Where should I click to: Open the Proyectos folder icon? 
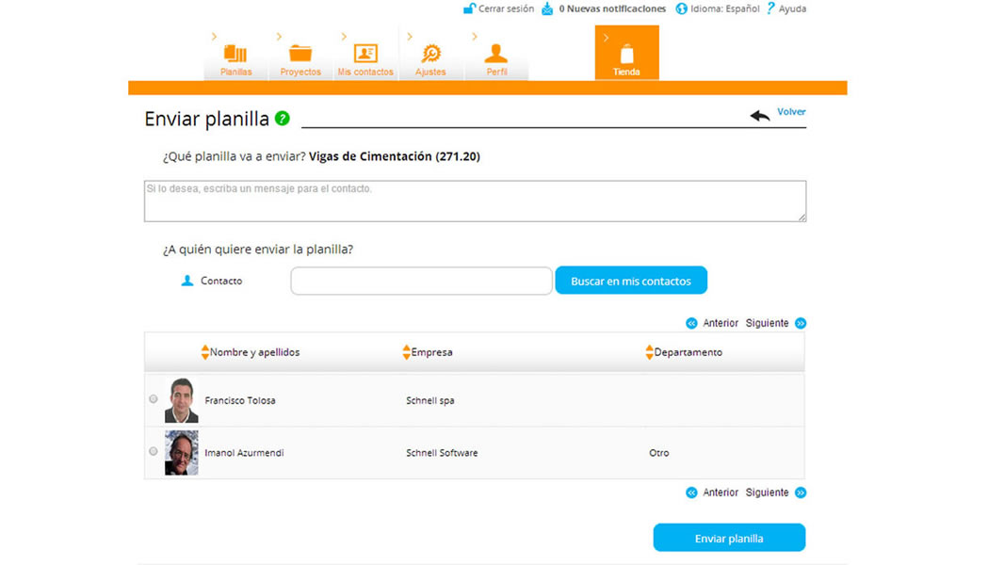(x=300, y=54)
